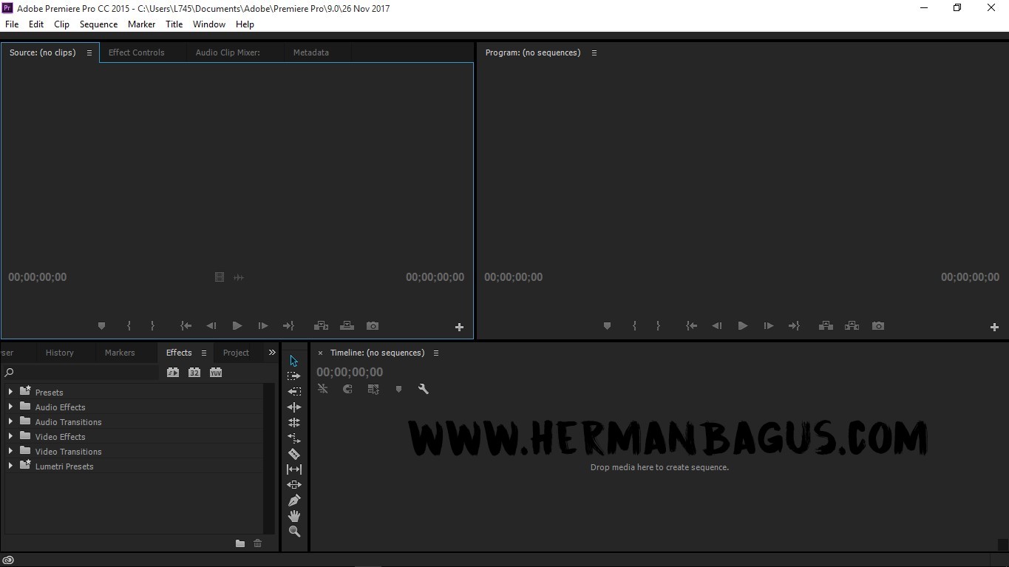This screenshot has height=567, width=1009.
Task: Choose the Track Select Forward tool
Action: [293, 376]
